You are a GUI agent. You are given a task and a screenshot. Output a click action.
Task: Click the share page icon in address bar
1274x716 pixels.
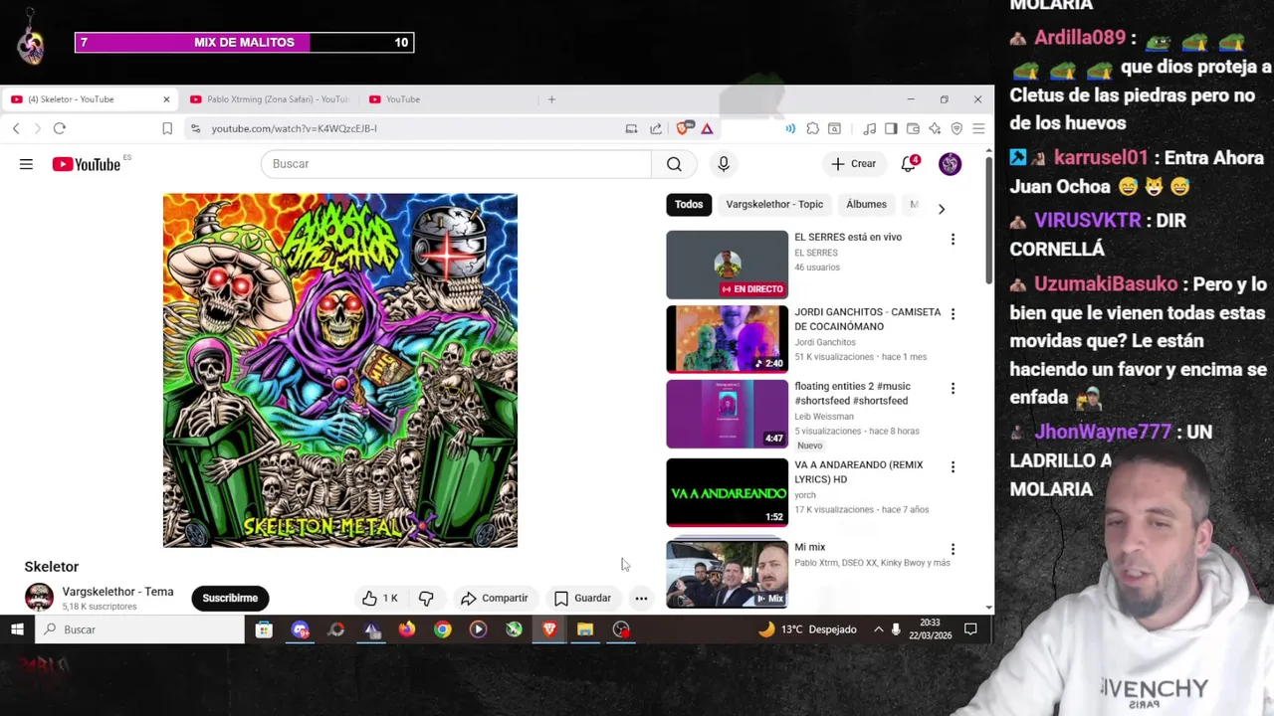pos(656,128)
